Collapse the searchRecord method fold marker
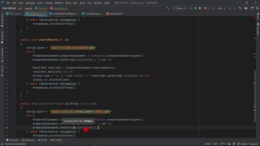Viewport: 260px width, 146px height. 15,44
